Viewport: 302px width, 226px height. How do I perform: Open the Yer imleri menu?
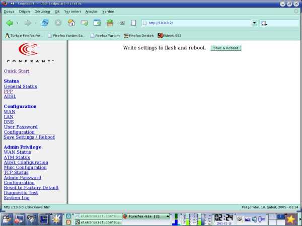[72, 11]
